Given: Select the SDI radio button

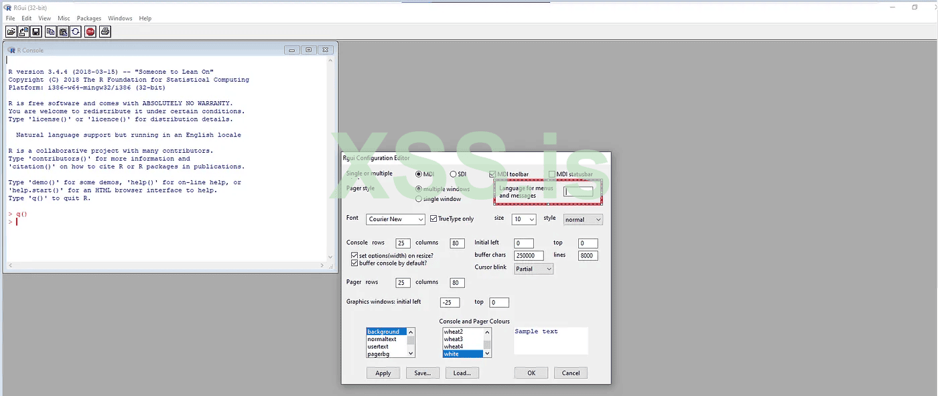Looking at the screenshot, I should [453, 174].
